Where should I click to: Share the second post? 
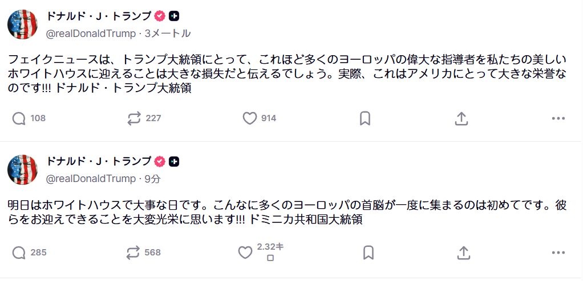click(x=464, y=252)
